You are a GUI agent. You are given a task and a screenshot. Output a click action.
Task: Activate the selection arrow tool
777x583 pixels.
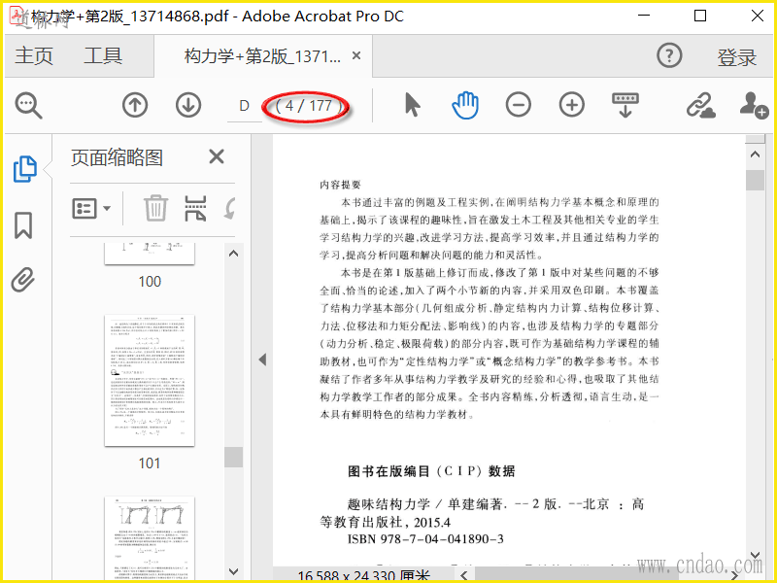tap(412, 105)
